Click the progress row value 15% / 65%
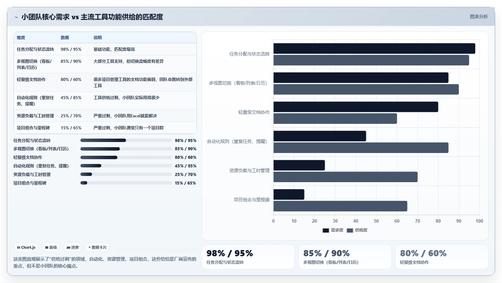 185,183
